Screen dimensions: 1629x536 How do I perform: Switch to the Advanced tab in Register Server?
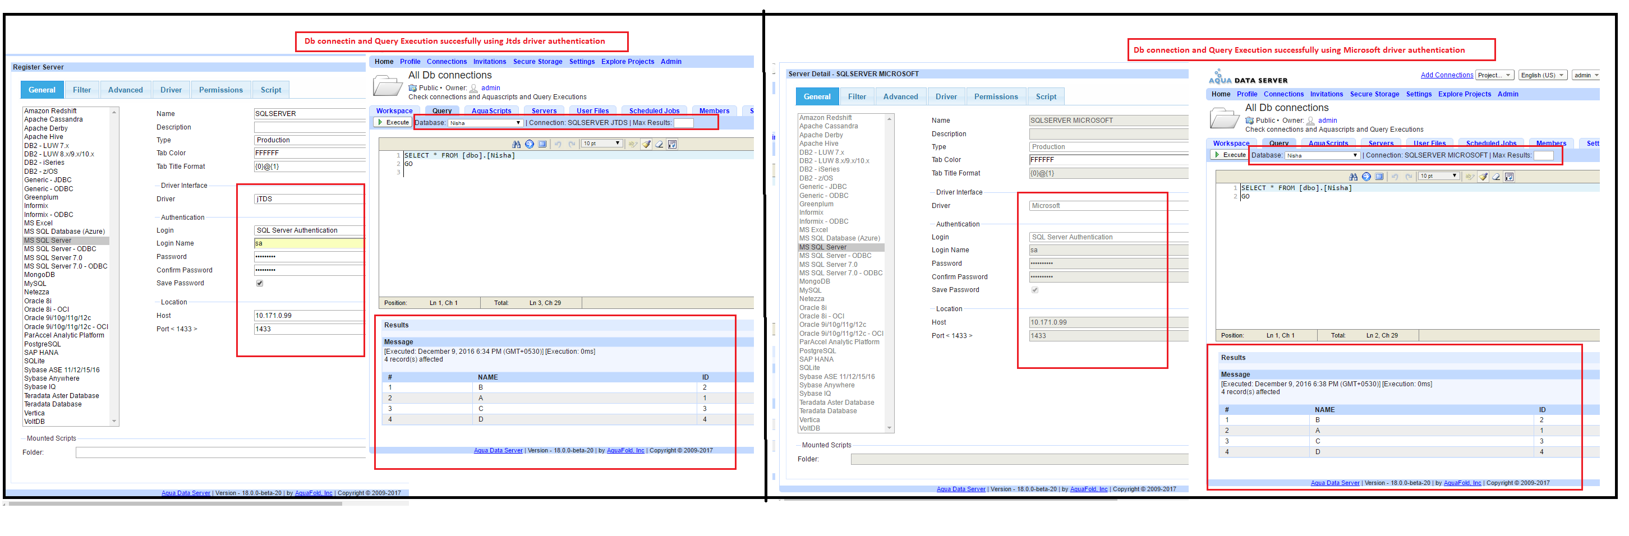tap(125, 90)
